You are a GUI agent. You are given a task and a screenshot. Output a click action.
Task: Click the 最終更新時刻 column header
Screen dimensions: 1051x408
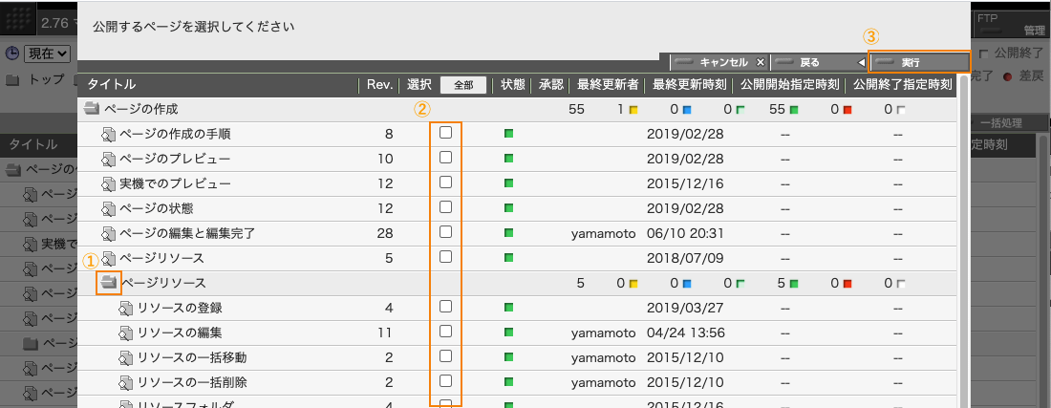tap(689, 84)
